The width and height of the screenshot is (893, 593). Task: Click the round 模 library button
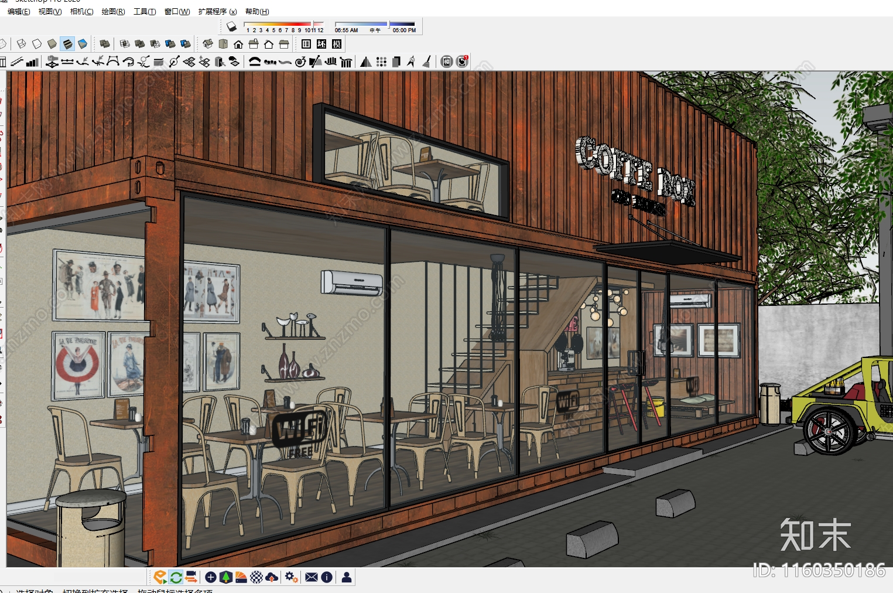pos(446,62)
